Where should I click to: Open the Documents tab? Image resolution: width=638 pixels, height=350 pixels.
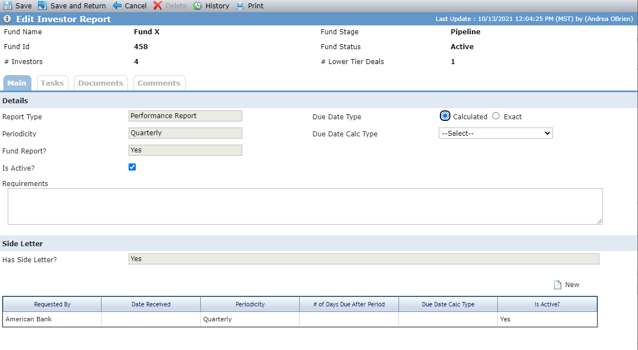(100, 83)
